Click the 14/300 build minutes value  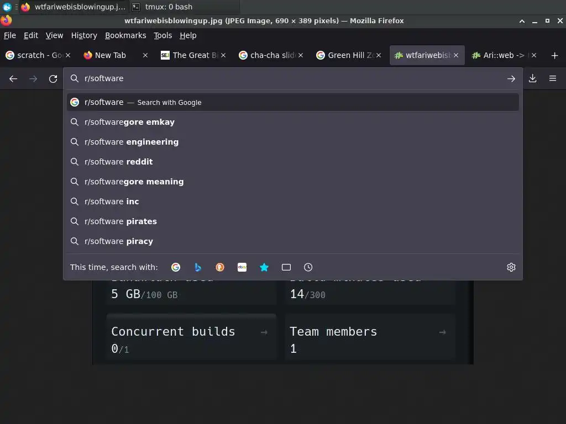[307, 294]
